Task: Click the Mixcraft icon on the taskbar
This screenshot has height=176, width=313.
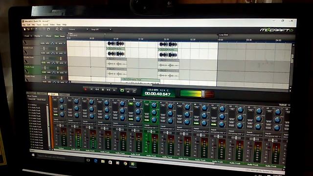Action: point(133,164)
